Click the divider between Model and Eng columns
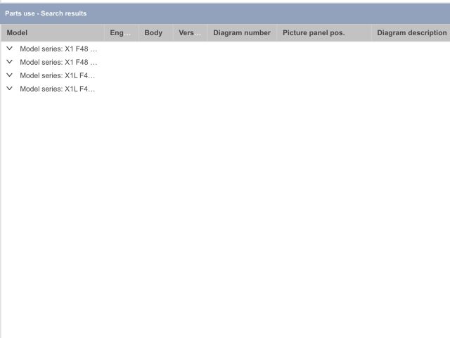 [105, 33]
